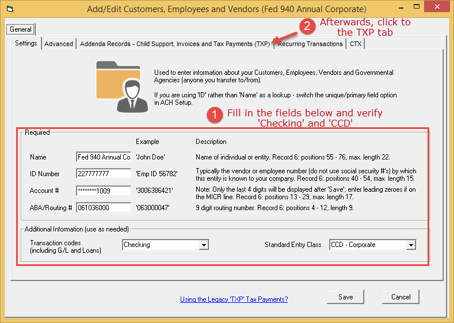Click the ABA/Routing # field
The height and width of the screenshot is (323, 454).
[x=104, y=207]
